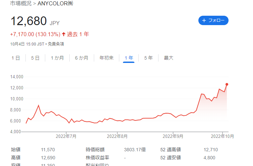
Task: Open the 免責条項 disclaimer link
Action: click(x=56, y=44)
